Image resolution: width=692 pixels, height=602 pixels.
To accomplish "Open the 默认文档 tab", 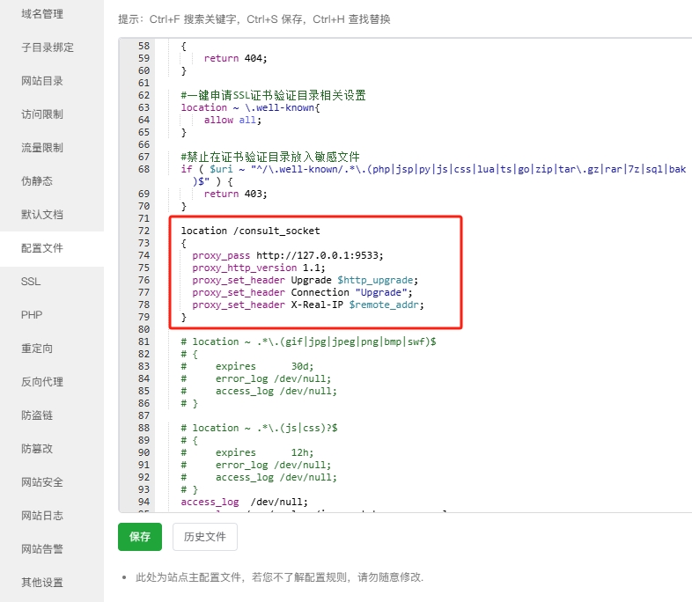I will click(42, 215).
